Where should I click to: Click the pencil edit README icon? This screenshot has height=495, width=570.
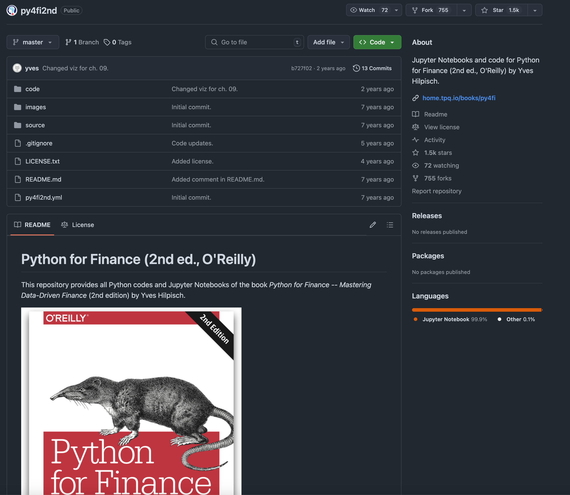point(372,225)
